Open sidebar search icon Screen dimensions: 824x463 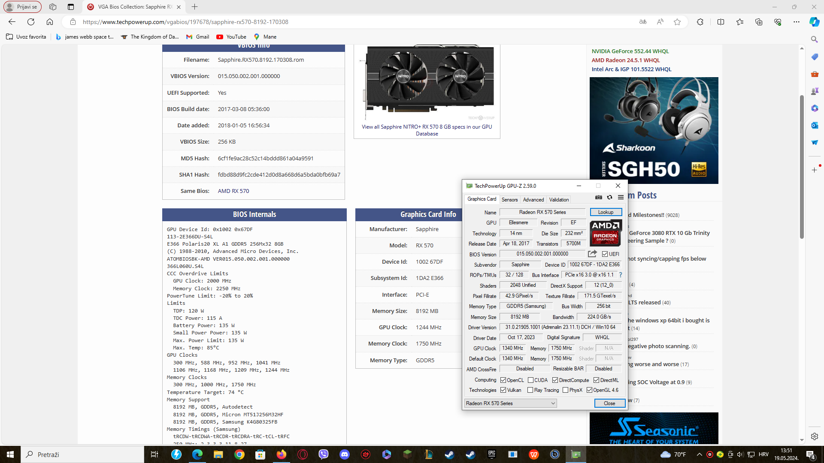pos(814,39)
